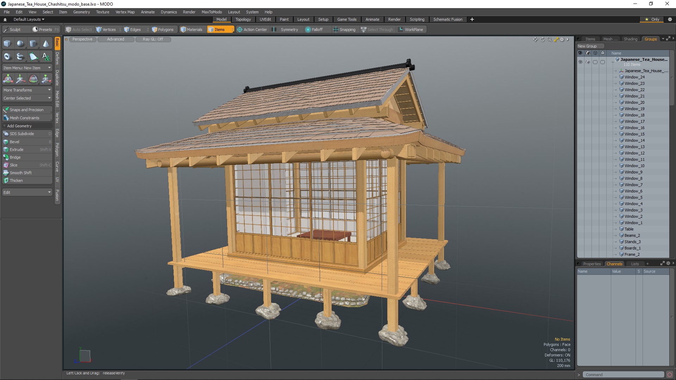Click the text tool icon

pyautogui.click(x=46, y=56)
